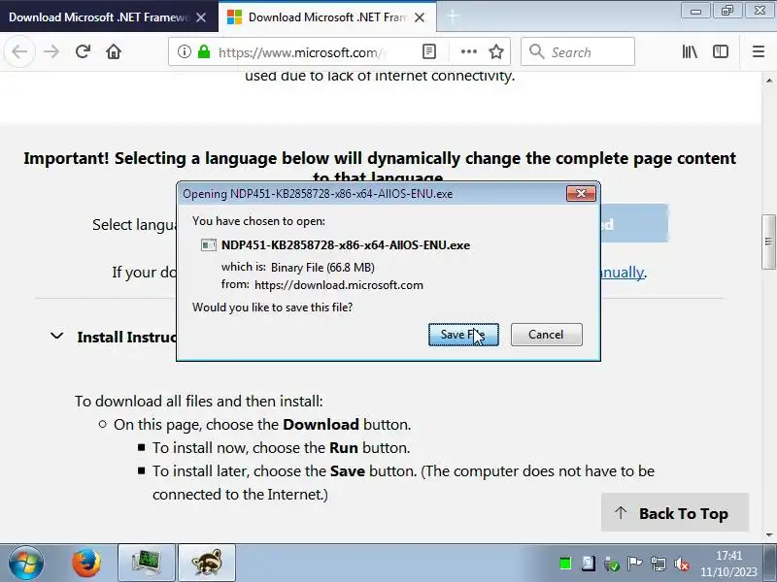
Task: Click the tray icon with green checkmark
Action: pyautogui.click(x=612, y=564)
